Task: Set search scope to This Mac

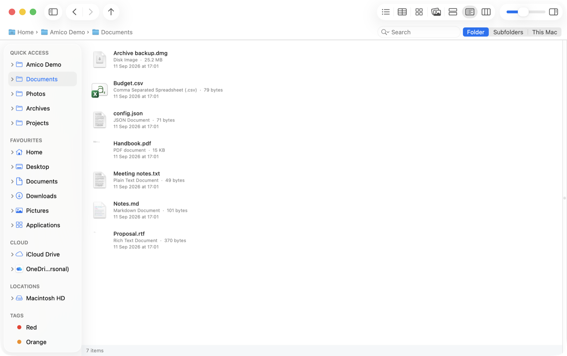Action: [544, 32]
